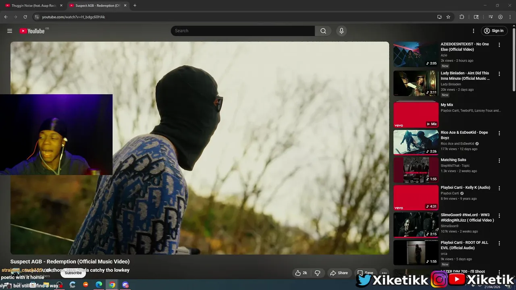Open the Chrome three-dot menu
The width and height of the screenshot is (516, 290).
click(510, 17)
